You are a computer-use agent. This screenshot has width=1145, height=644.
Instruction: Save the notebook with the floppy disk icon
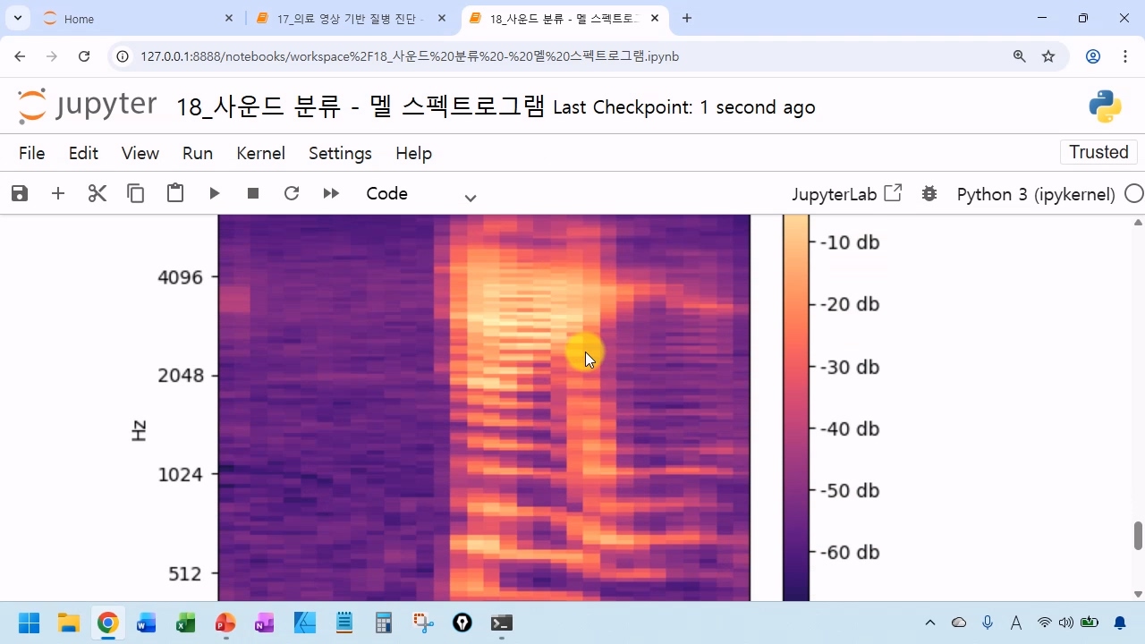coord(19,193)
